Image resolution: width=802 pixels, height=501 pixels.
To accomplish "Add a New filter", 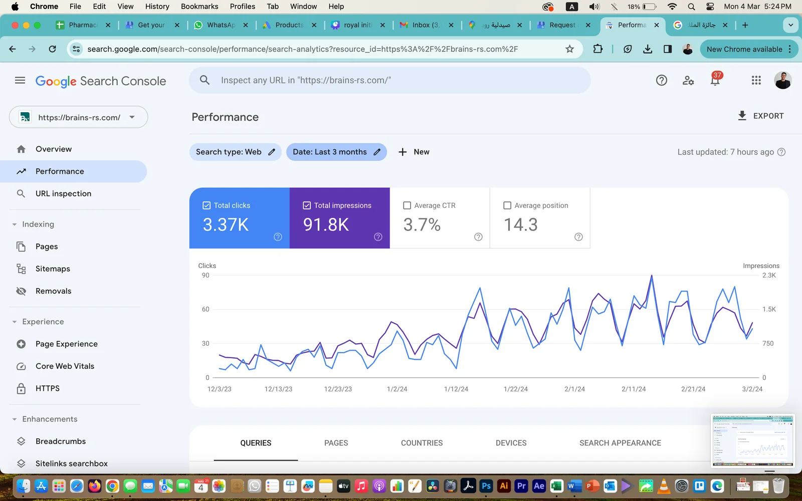I will tap(414, 152).
